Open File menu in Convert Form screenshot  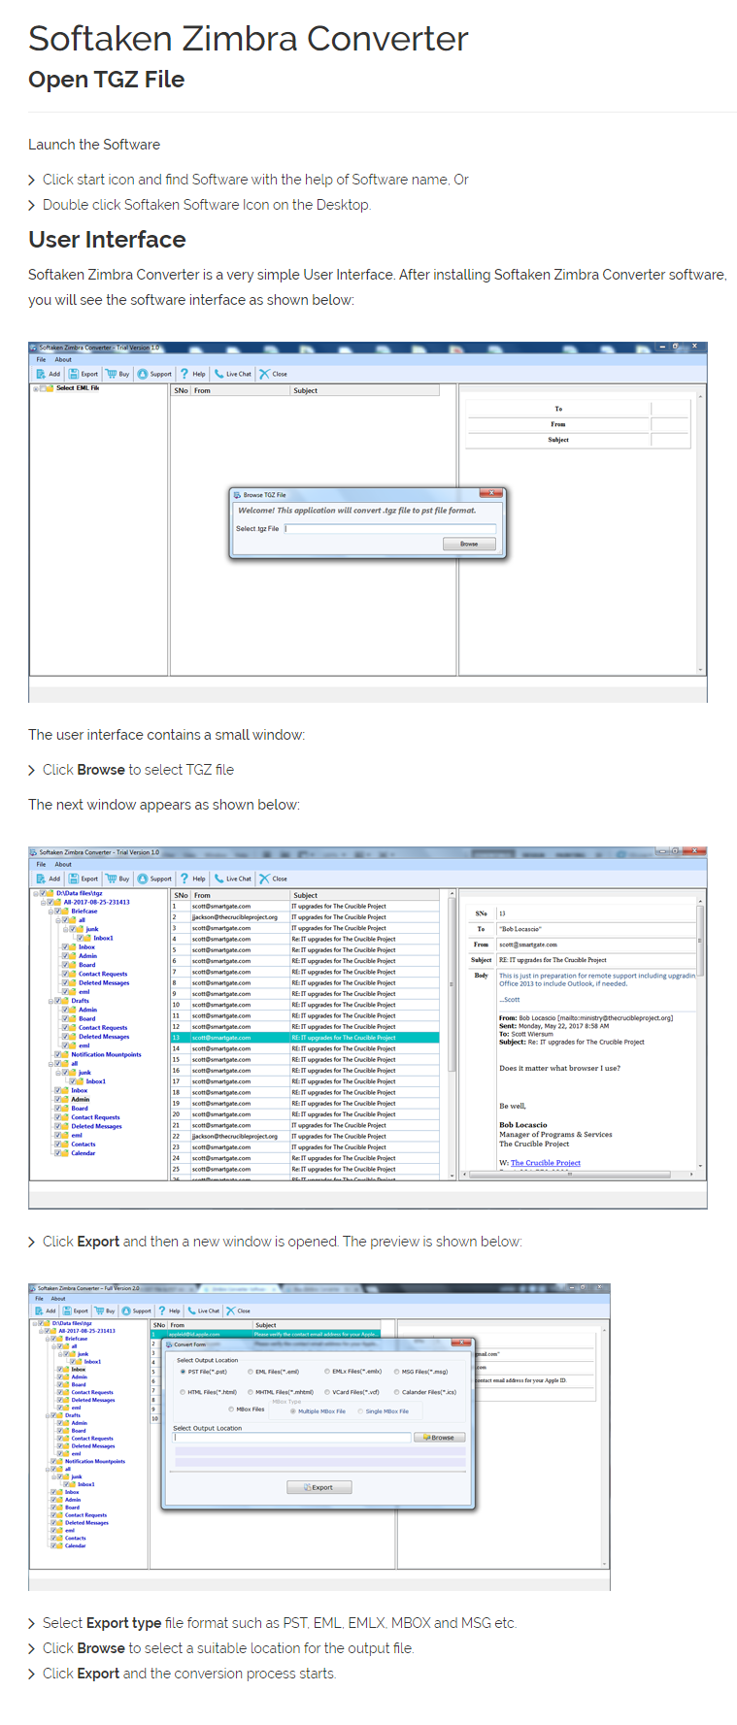(40, 1298)
